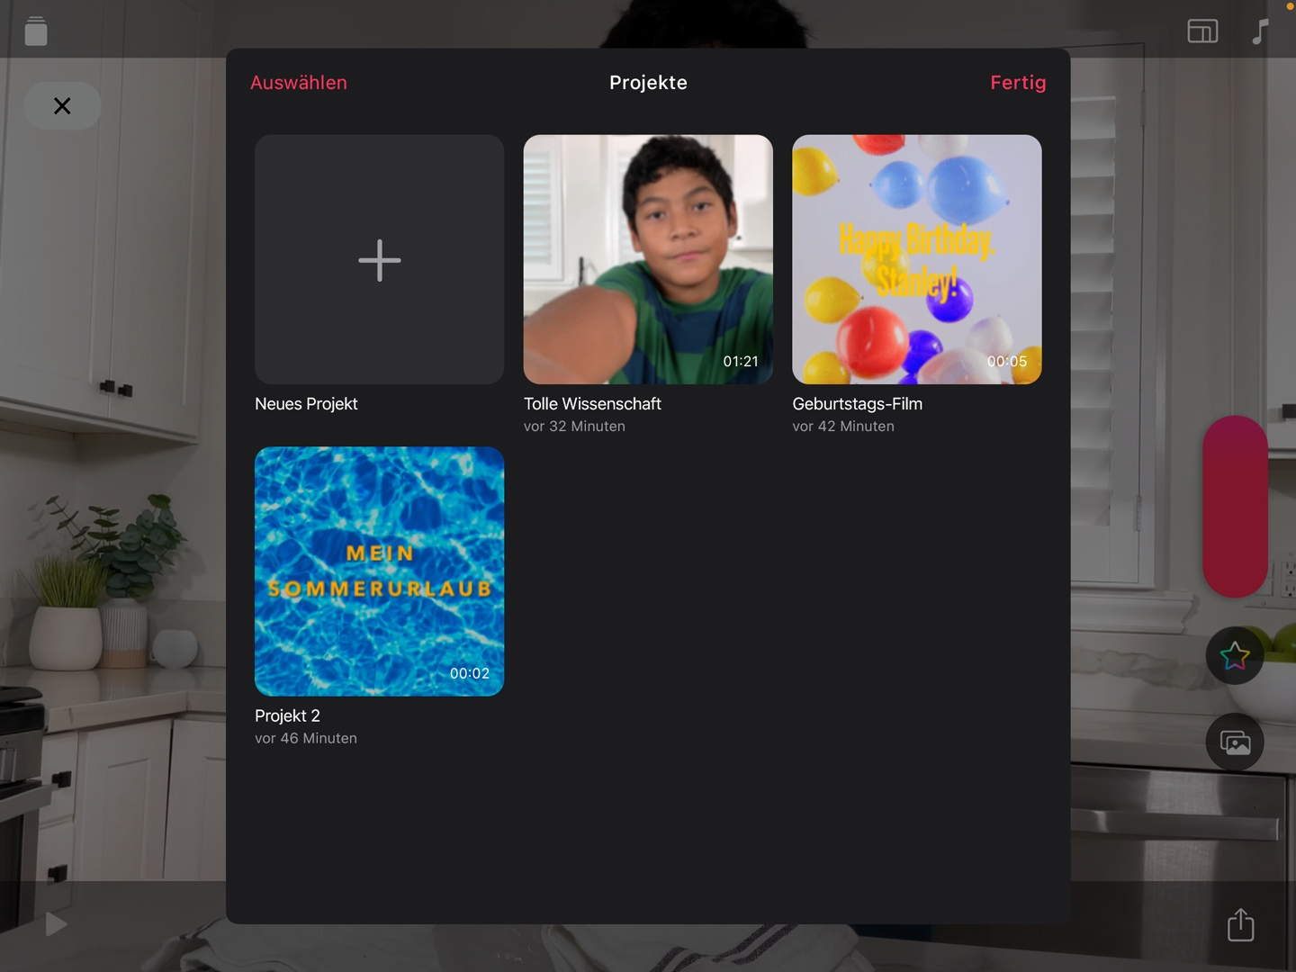Image resolution: width=1296 pixels, height=972 pixels.
Task: Open the layout panel icon
Action: pos(1202,31)
